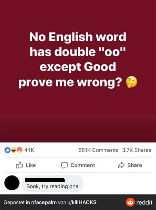Click the Like button label
The image size is (156, 210).
pyautogui.click(x=31, y=165)
